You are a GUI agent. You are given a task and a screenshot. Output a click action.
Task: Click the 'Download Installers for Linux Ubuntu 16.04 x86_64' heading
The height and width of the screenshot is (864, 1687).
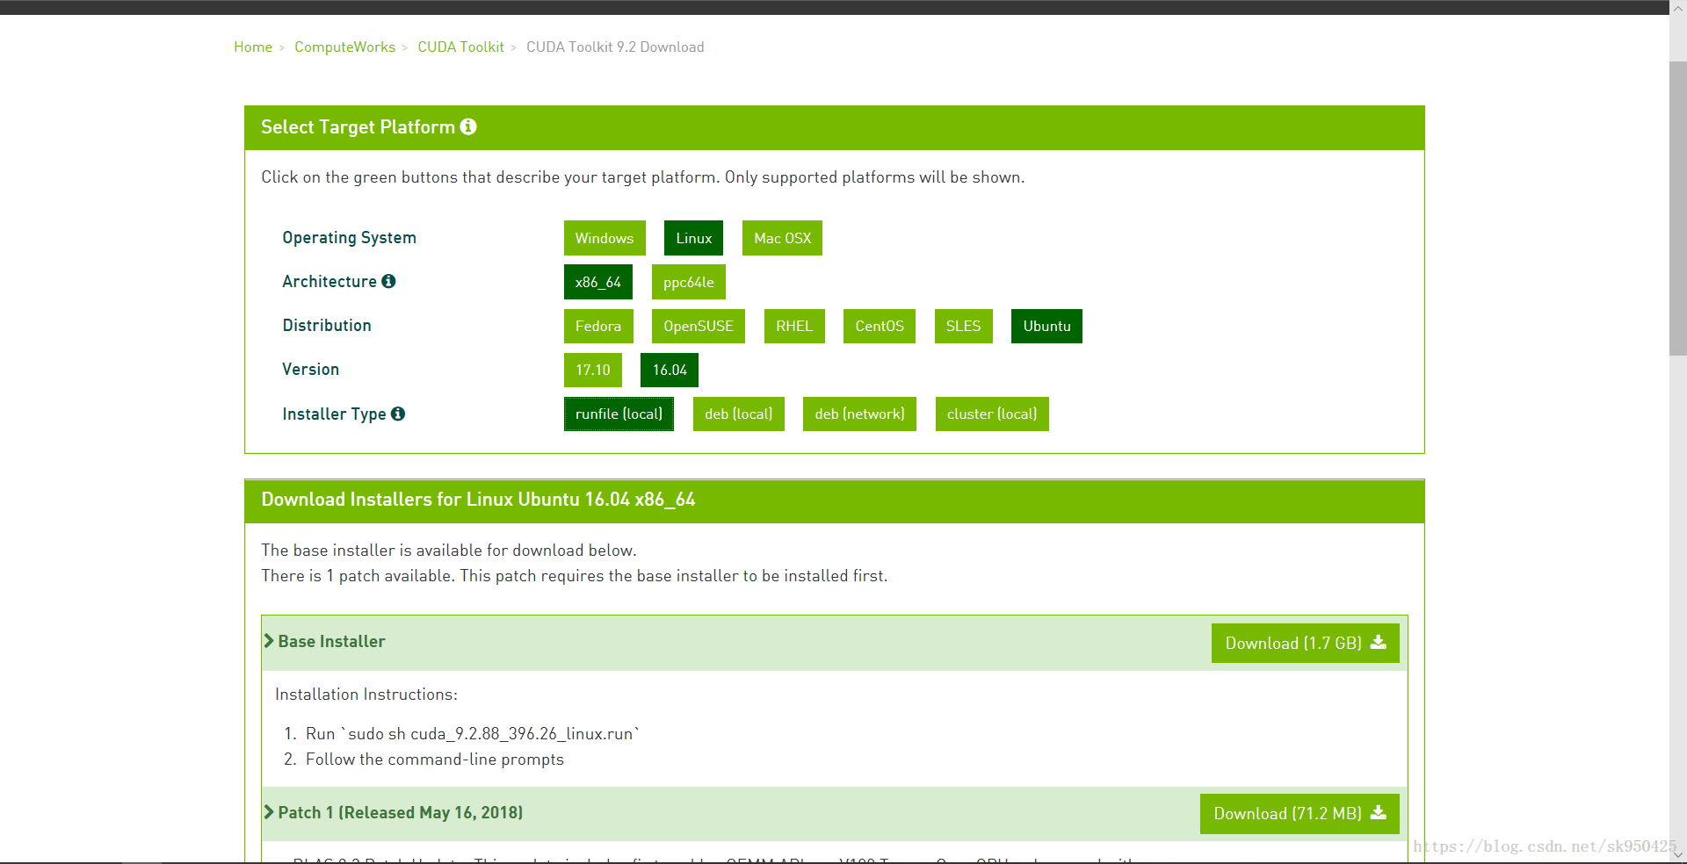click(478, 500)
